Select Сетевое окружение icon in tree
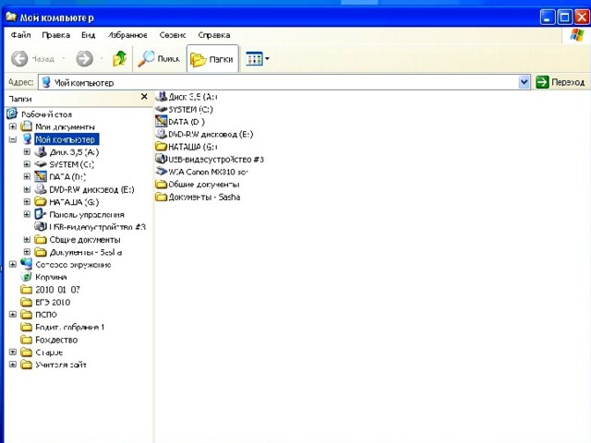591x443 pixels. 27,264
